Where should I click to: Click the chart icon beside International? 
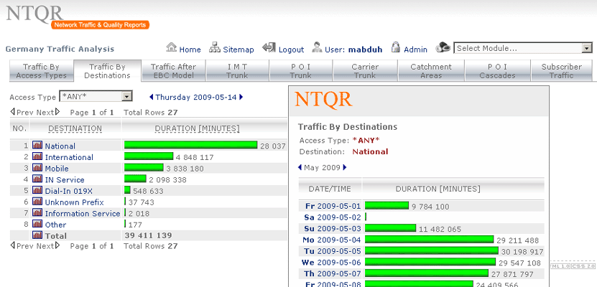pyautogui.click(x=37, y=156)
